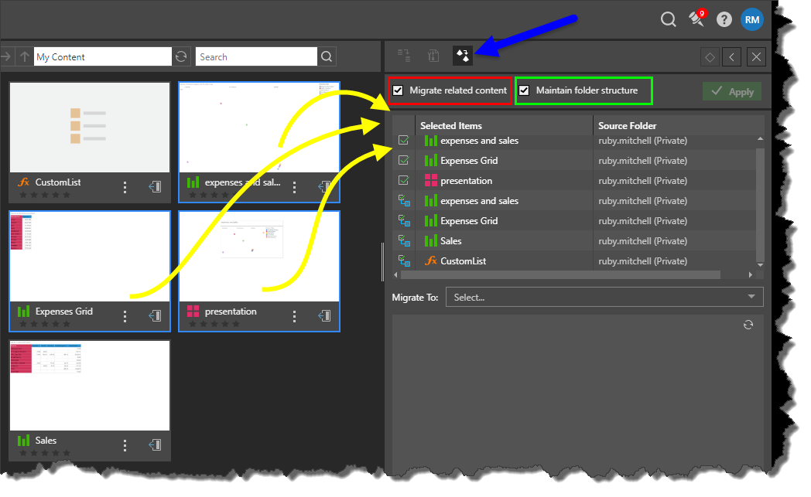Click the Source Folder column header
Screen dimensions: 811x497
(x=628, y=125)
